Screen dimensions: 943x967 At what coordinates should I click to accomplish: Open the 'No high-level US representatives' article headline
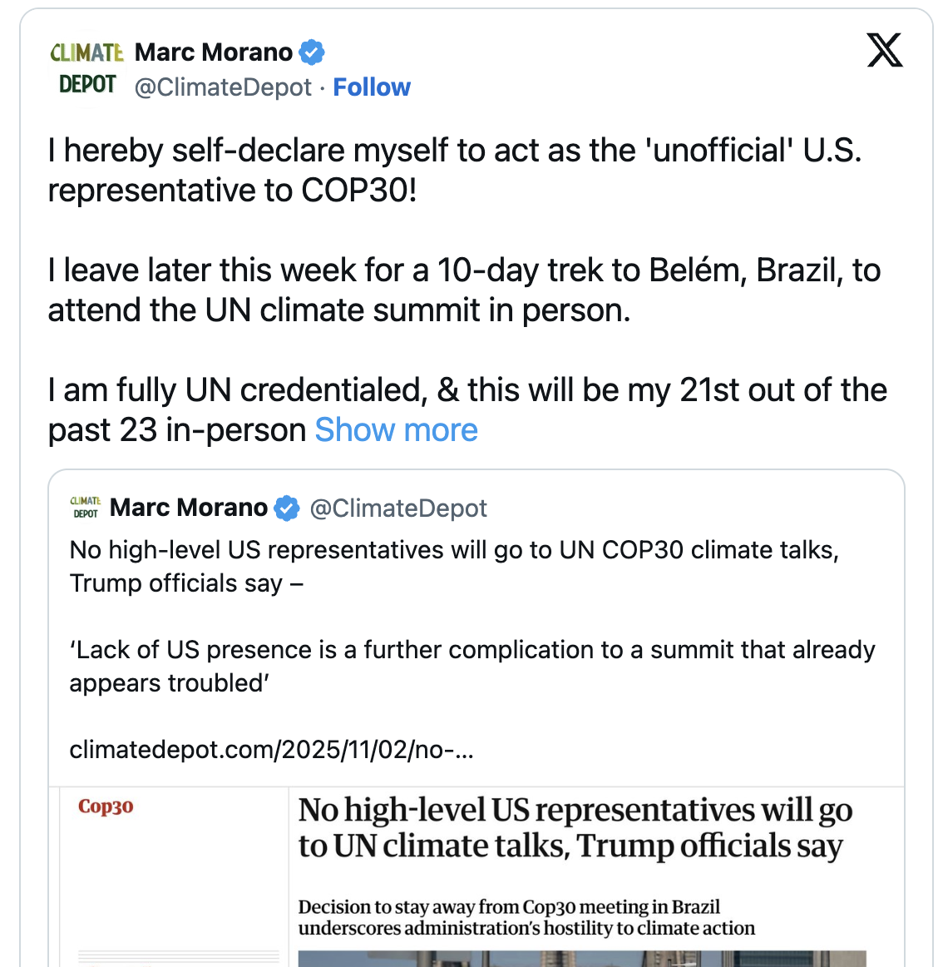coord(575,827)
